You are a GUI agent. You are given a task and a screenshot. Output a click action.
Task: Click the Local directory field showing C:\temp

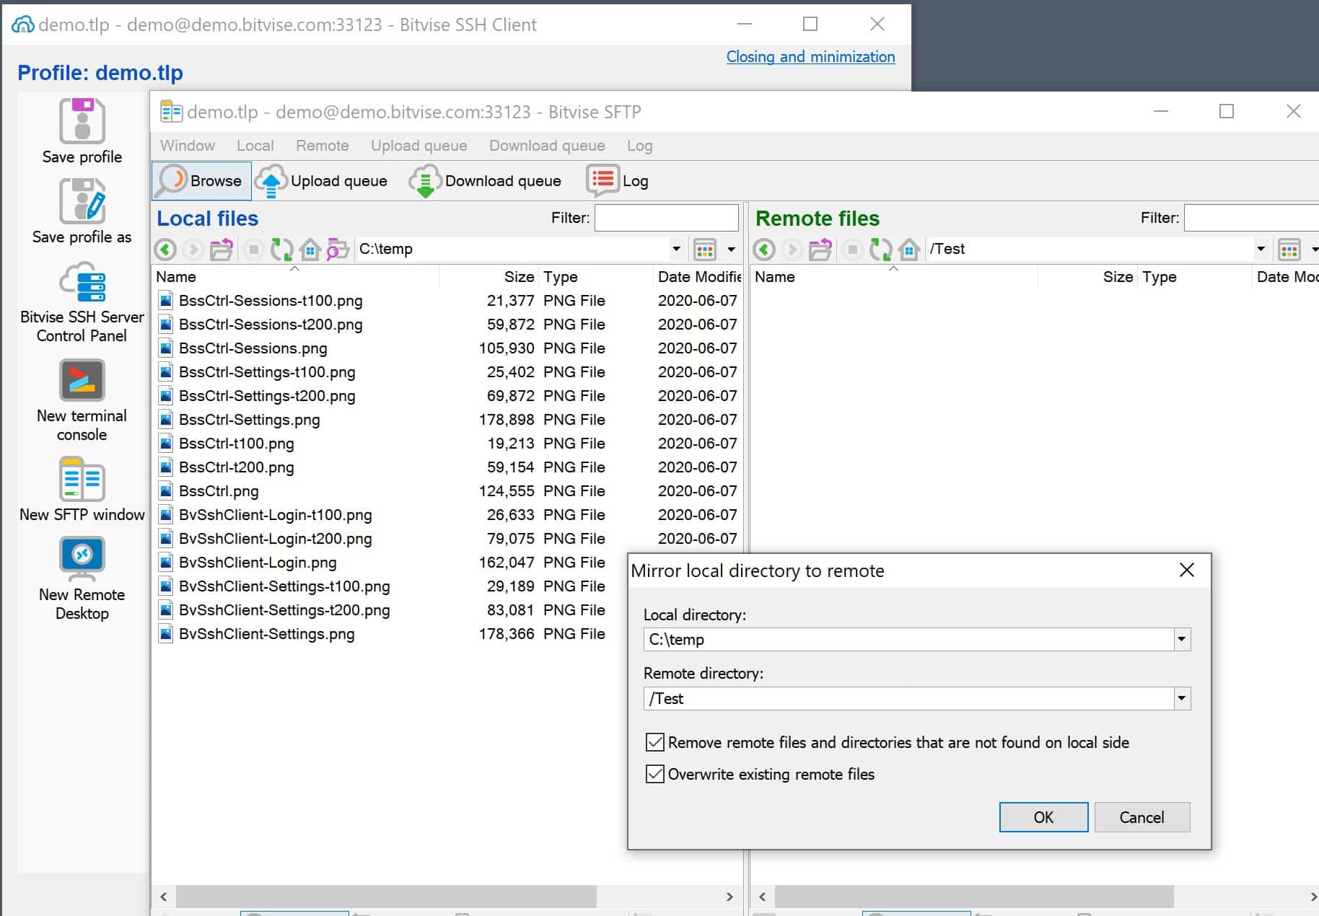(909, 639)
